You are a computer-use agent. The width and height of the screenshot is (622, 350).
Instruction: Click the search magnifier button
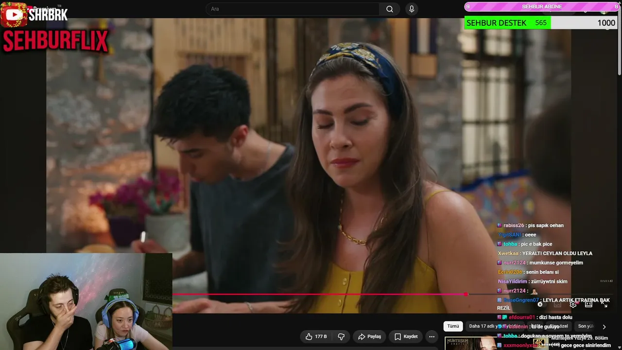[390, 9]
